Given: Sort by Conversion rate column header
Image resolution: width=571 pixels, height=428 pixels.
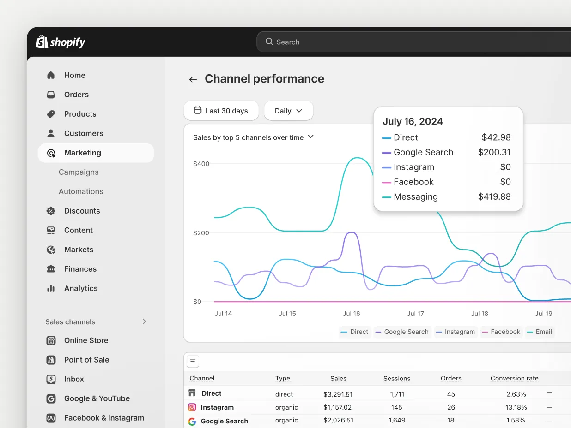Looking at the screenshot, I should 515,378.
